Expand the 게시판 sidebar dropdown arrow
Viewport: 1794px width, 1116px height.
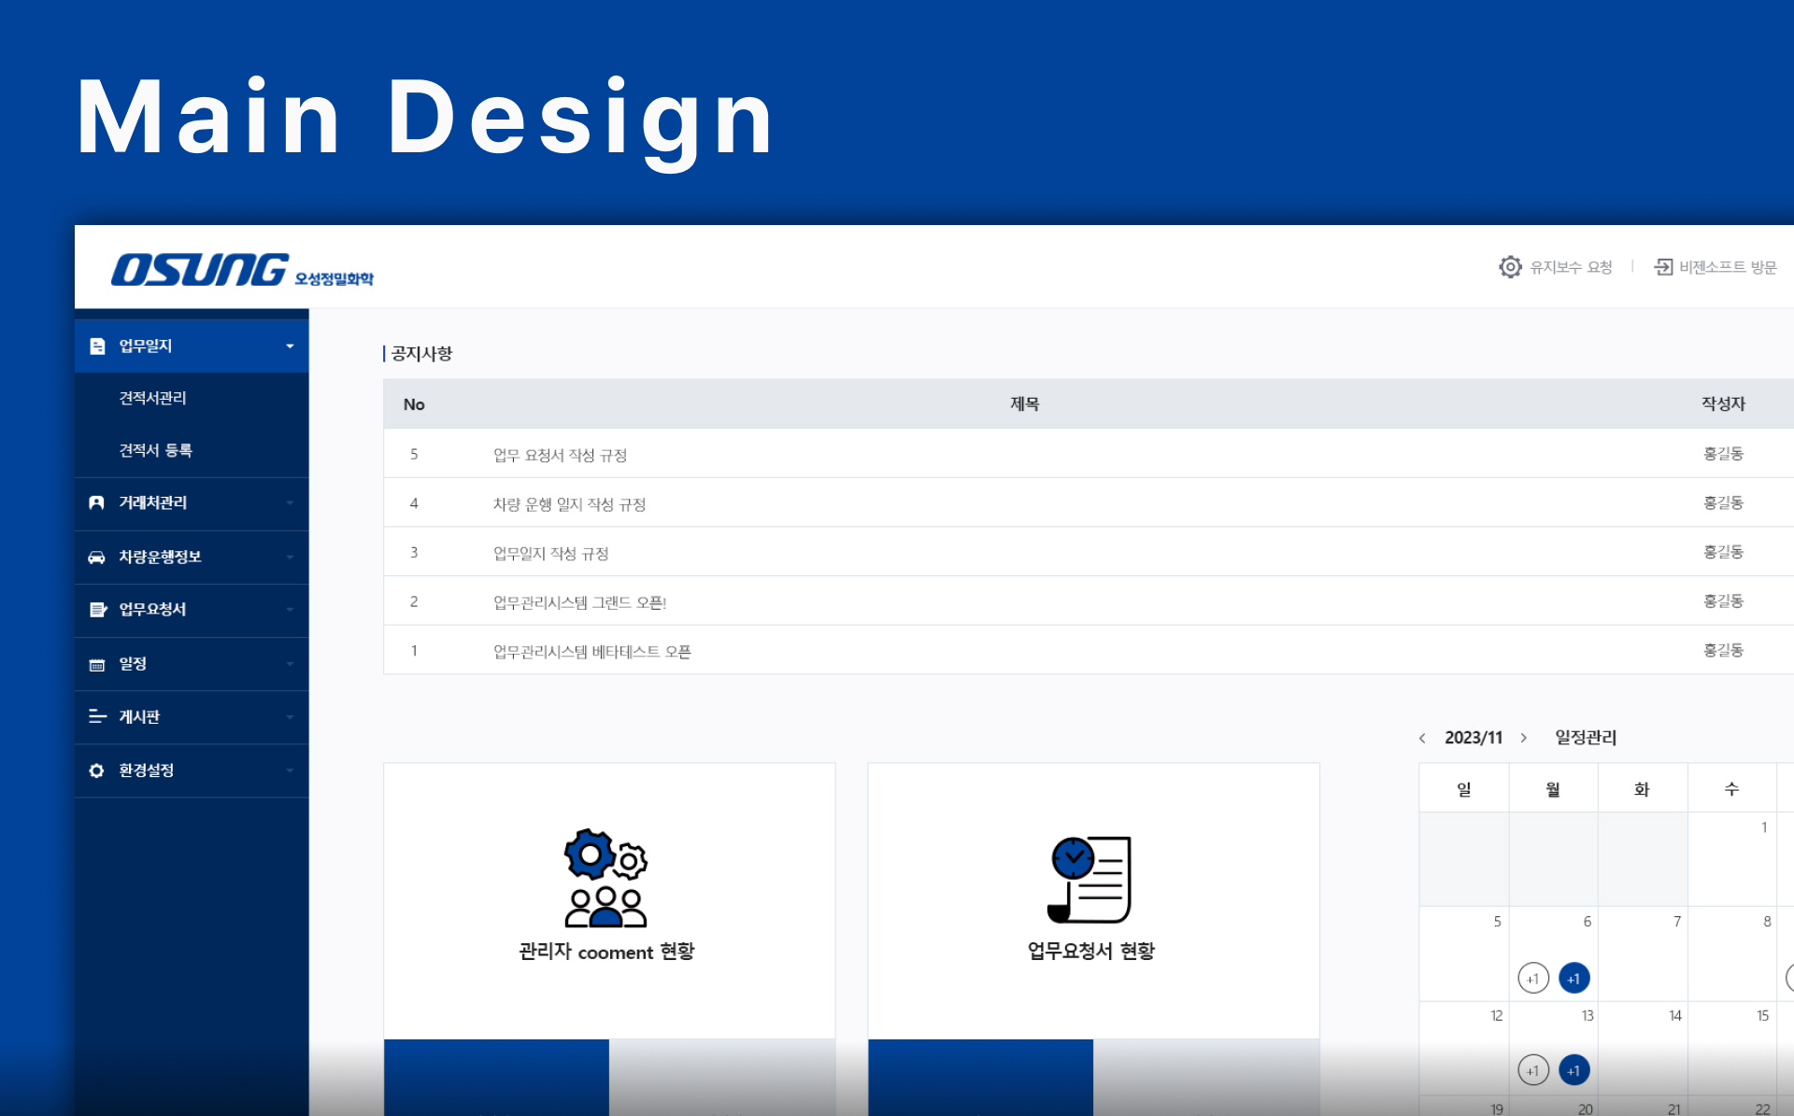tap(290, 717)
